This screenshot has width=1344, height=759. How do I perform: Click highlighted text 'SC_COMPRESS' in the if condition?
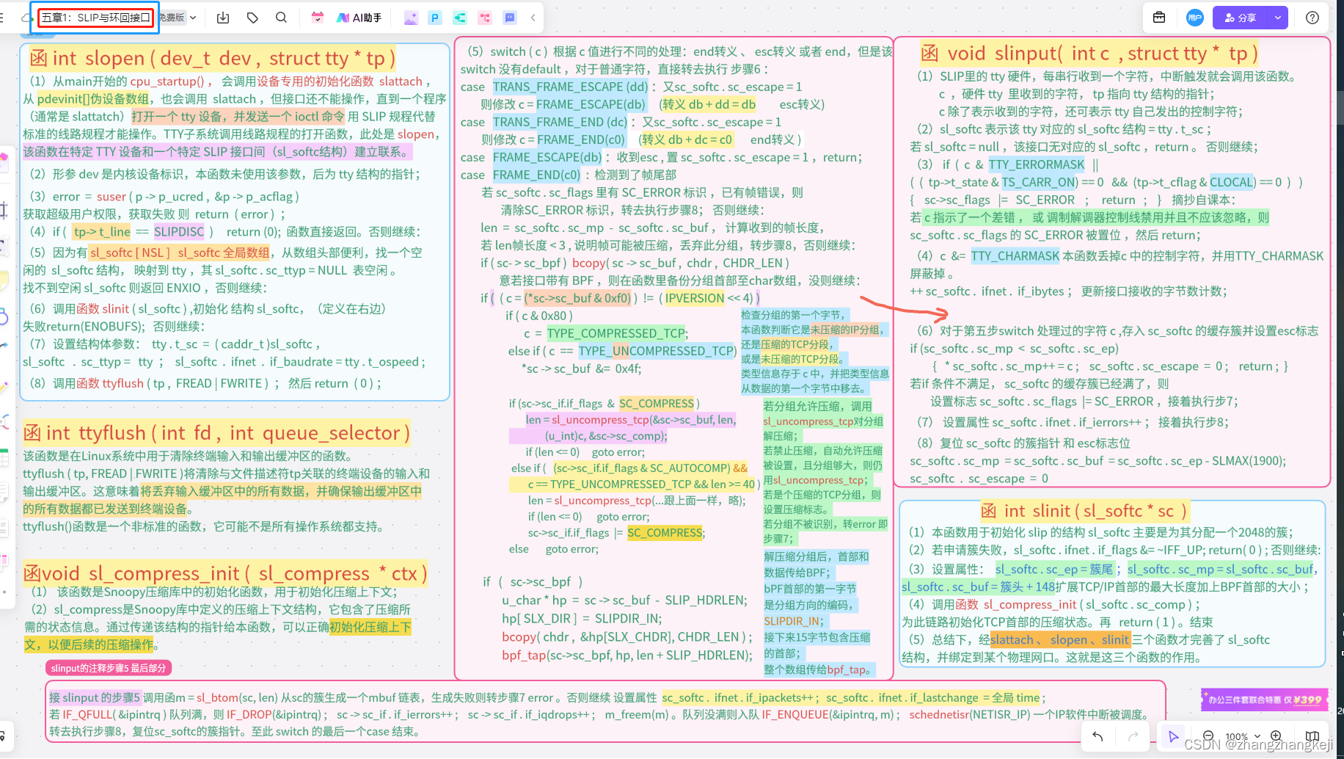tap(657, 404)
